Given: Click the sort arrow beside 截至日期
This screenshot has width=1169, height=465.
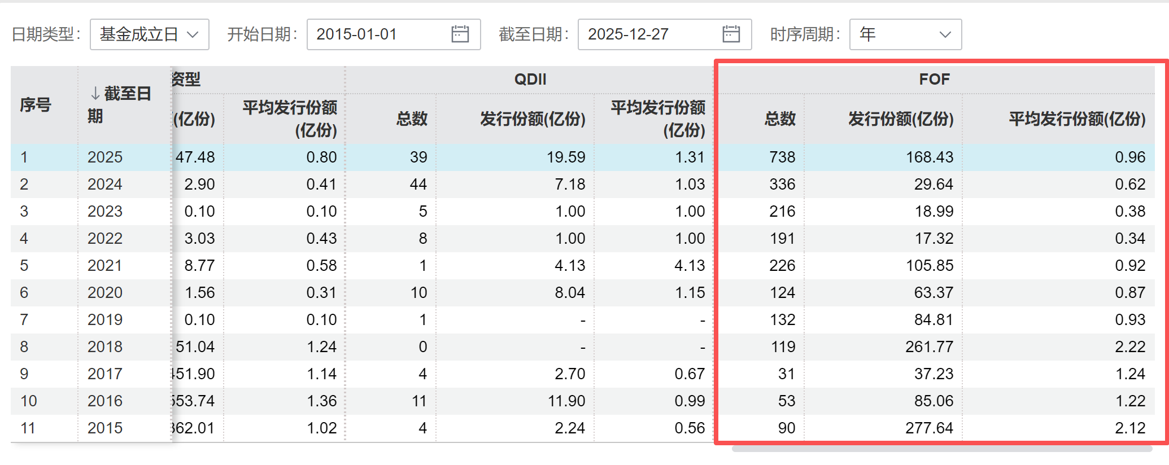Looking at the screenshot, I should tap(95, 93).
